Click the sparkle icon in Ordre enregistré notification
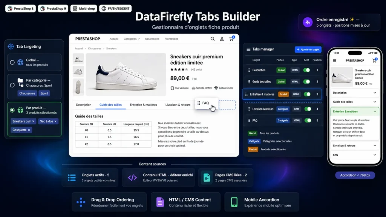 (308, 22)
